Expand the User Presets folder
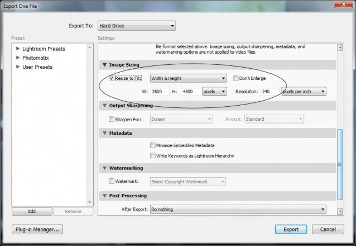Screen dimensions: 356x246 coord(18,67)
